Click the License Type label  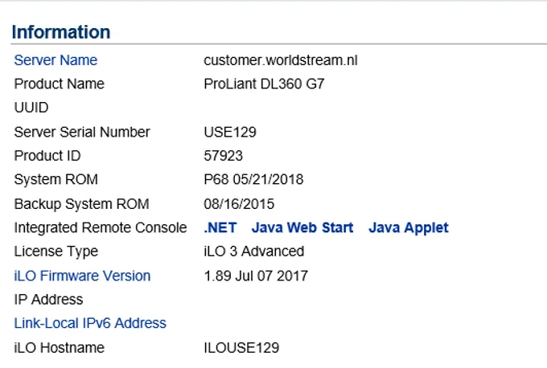click(56, 251)
